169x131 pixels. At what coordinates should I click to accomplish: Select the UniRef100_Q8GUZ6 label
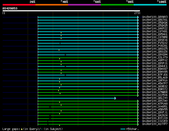(x=155, y=52)
